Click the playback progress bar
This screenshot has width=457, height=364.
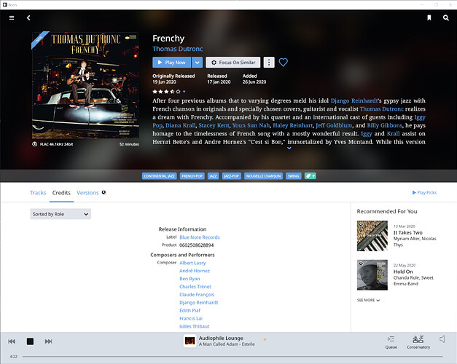[233, 357]
